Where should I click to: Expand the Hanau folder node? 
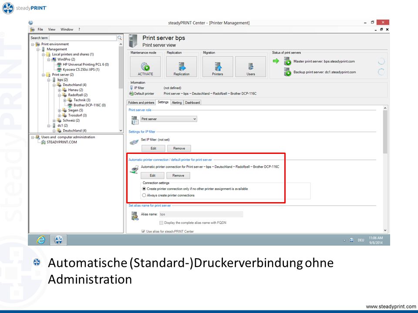(x=60, y=90)
